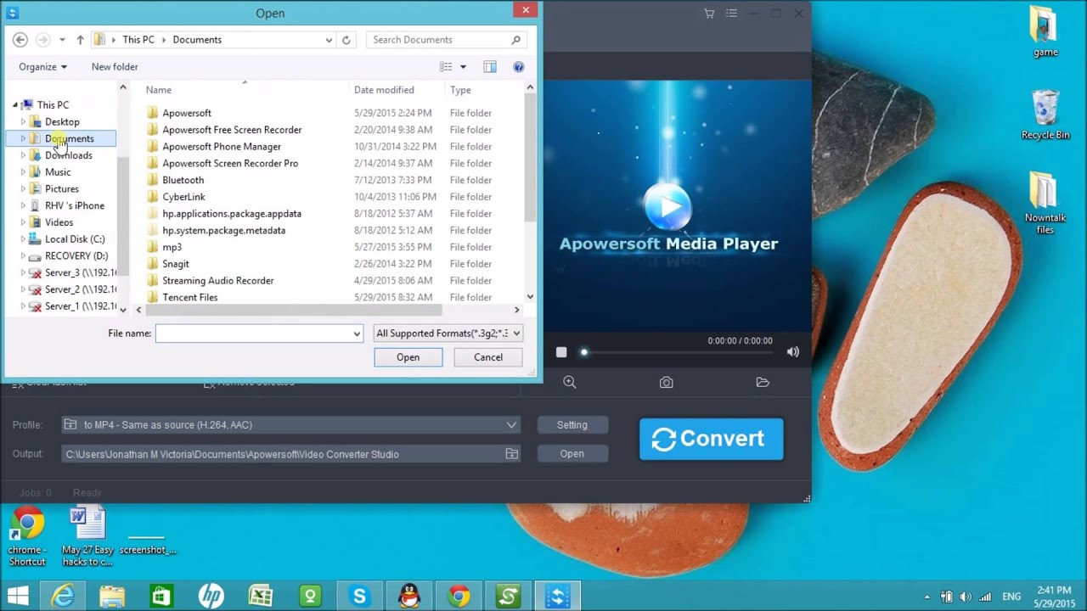Open the address bar history dropdown
Viewport: 1087px width, 611px height.
pos(329,40)
